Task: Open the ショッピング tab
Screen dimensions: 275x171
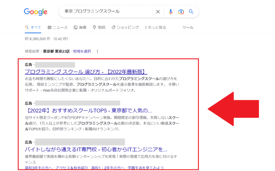Action: pyautogui.click(x=125, y=28)
